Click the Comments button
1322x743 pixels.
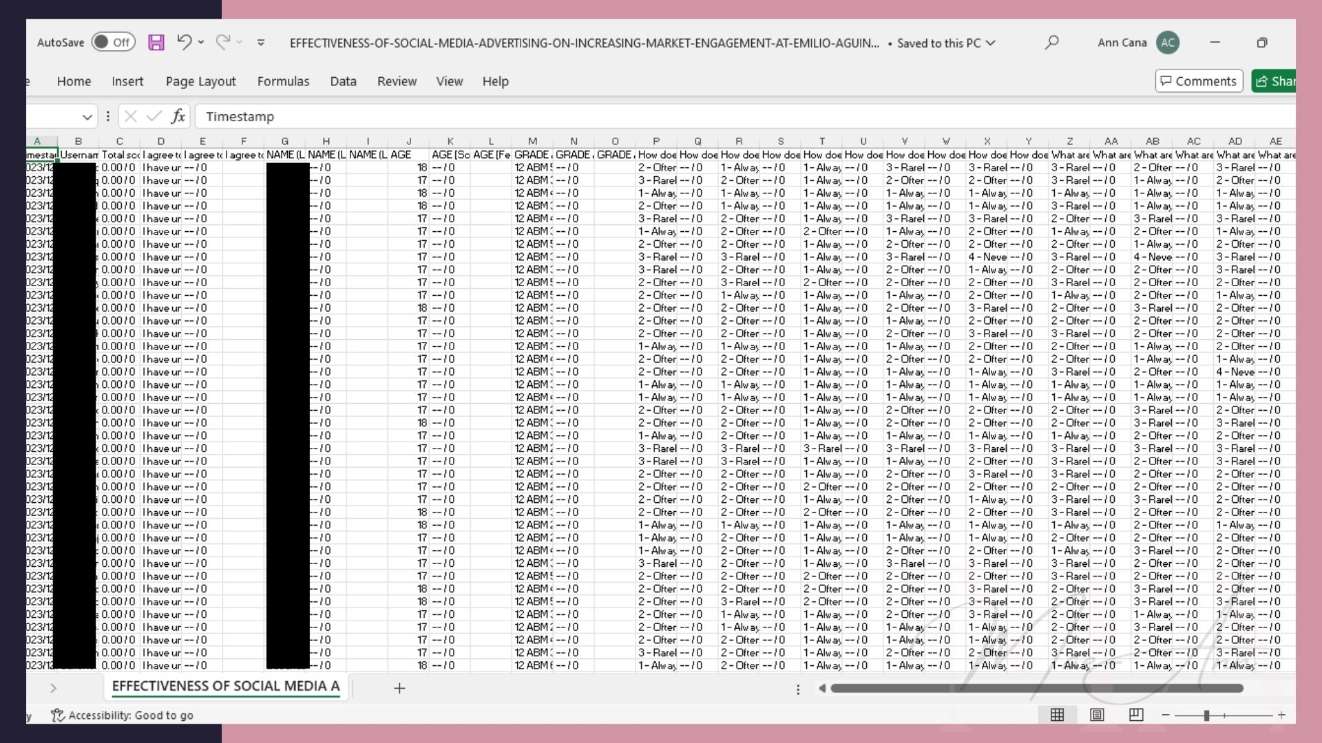[1199, 81]
